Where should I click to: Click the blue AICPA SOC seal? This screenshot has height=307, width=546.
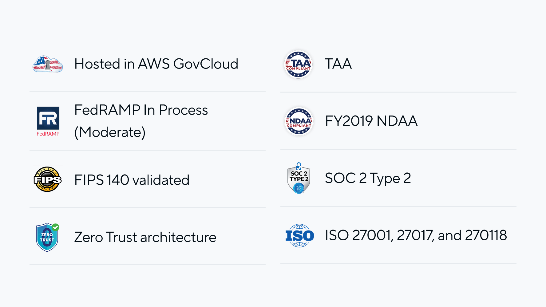coord(299,188)
